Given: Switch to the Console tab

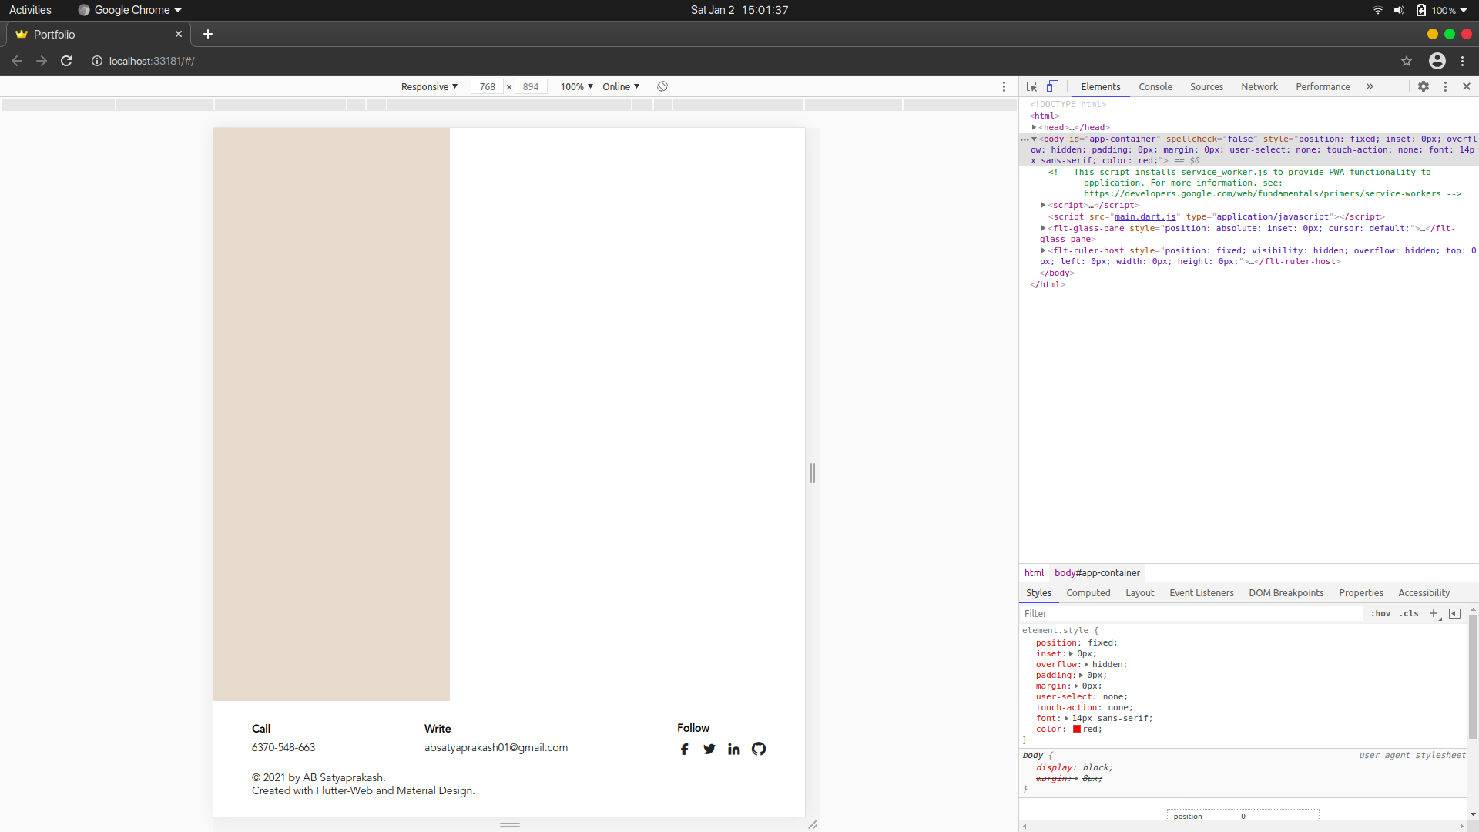Looking at the screenshot, I should (x=1155, y=86).
